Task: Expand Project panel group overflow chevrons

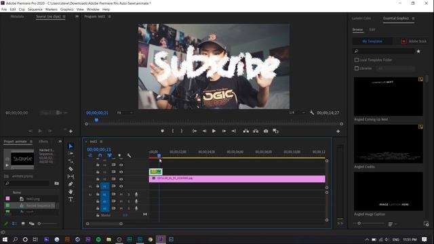Action: tap(60, 142)
